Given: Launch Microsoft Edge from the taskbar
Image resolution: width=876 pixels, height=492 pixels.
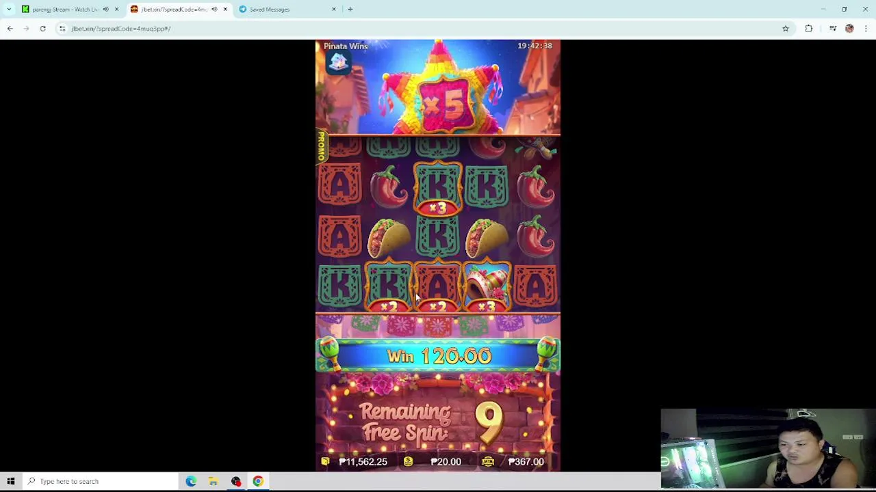Looking at the screenshot, I should (x=191, y=481).
